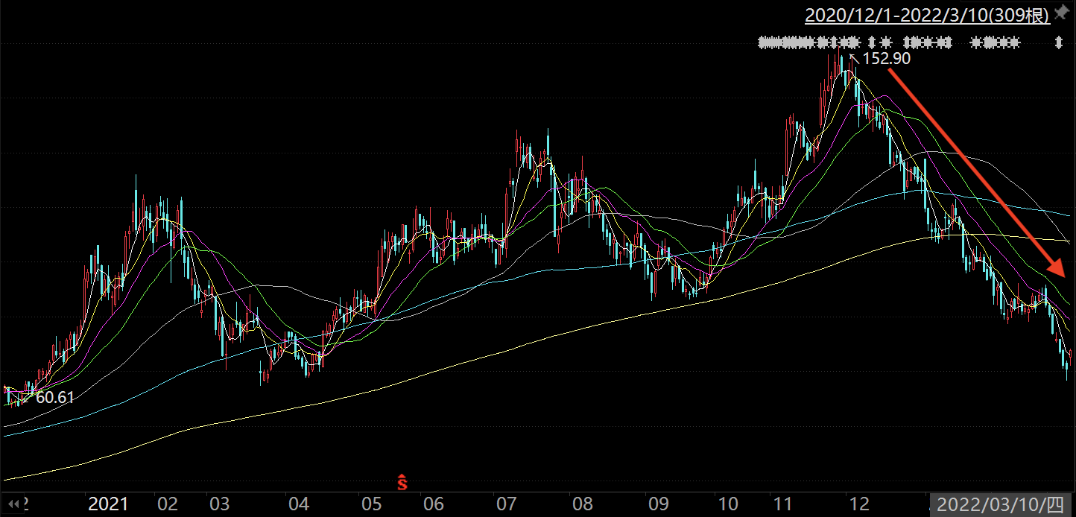This screenshot has height=517, width=1076.
Task: Click the 2021 year label on the time axis
Action: coord(109,504)
